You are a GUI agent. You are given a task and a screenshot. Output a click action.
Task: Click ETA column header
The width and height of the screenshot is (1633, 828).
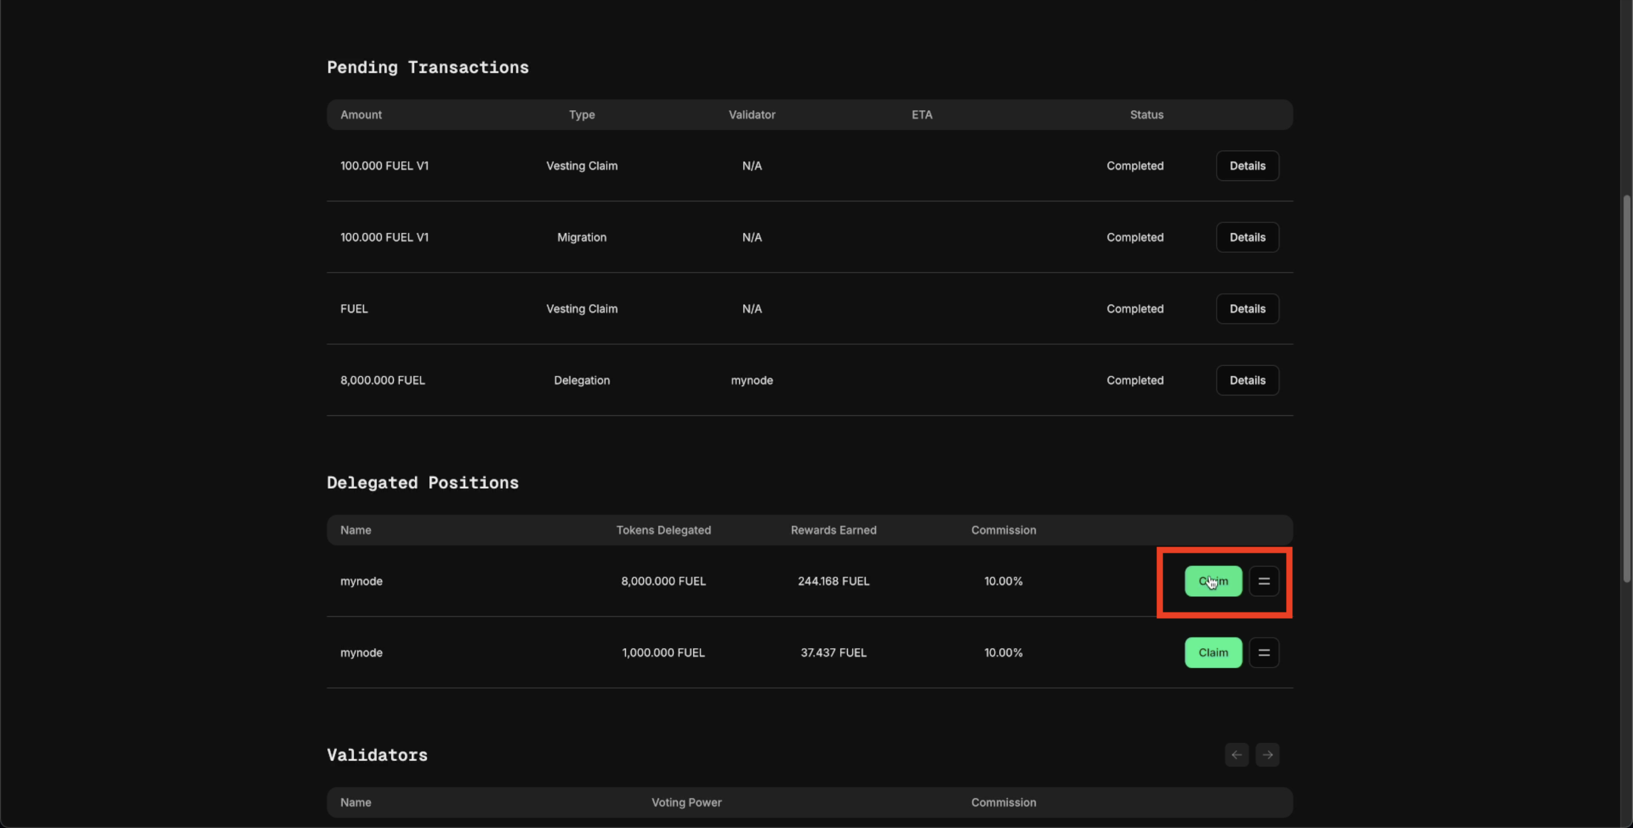pyautogui.click(x=922, y=115)
